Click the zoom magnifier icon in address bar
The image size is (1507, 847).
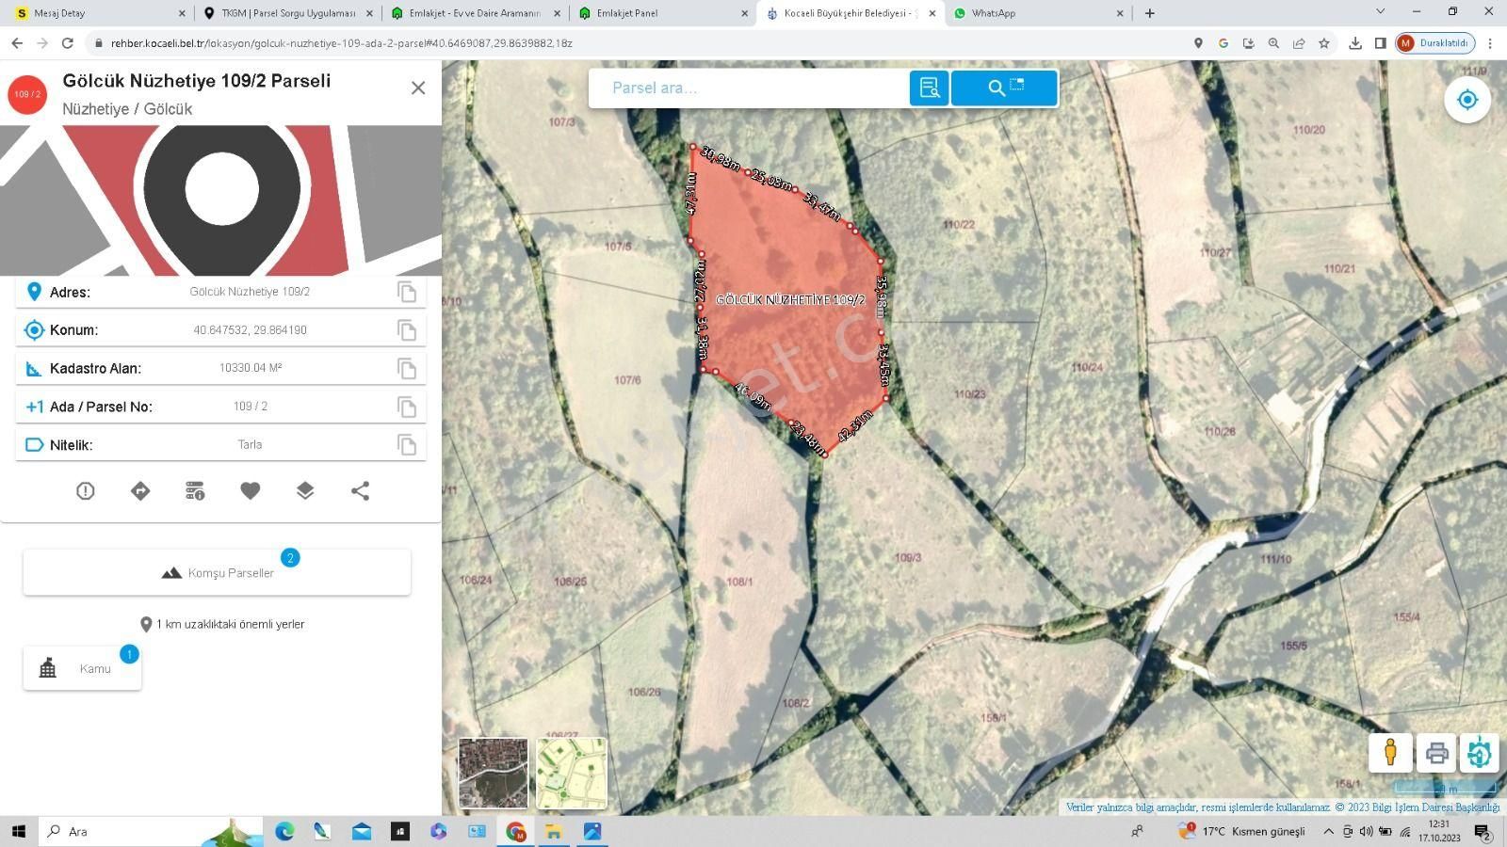point(1273,43)
